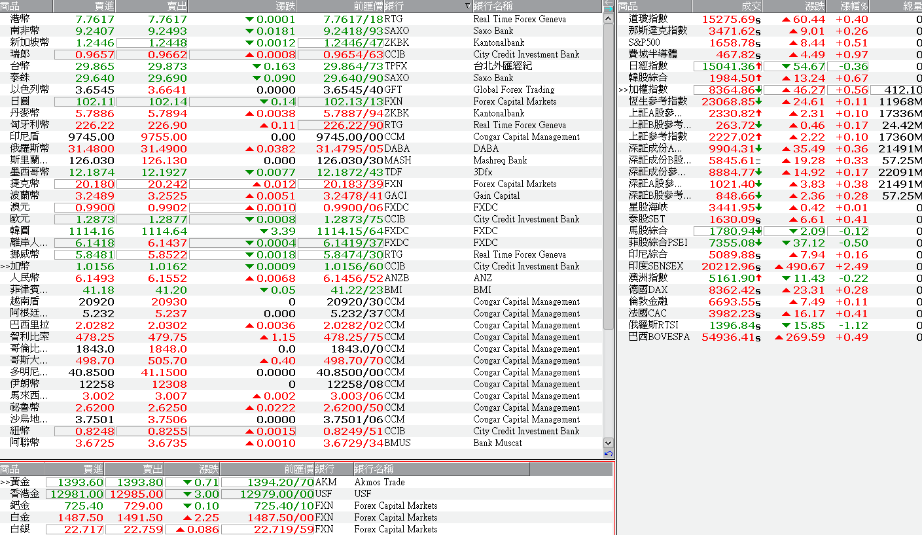This screenshot has height=535, width=922.
Task: Click the blue return arrow below scrollbar
Action: click(609, 454)
